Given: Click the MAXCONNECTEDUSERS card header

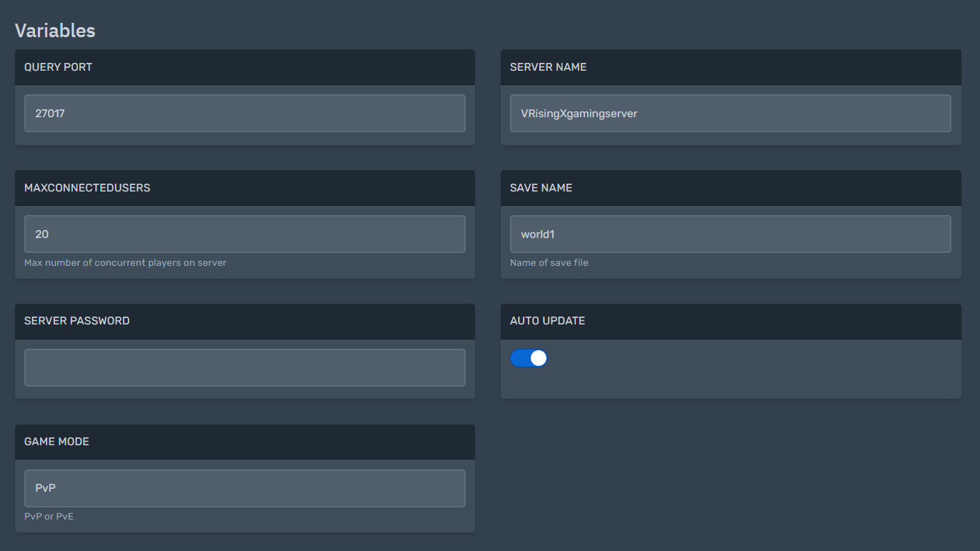Looking at the screenshot, I should (x=86, y=187).
